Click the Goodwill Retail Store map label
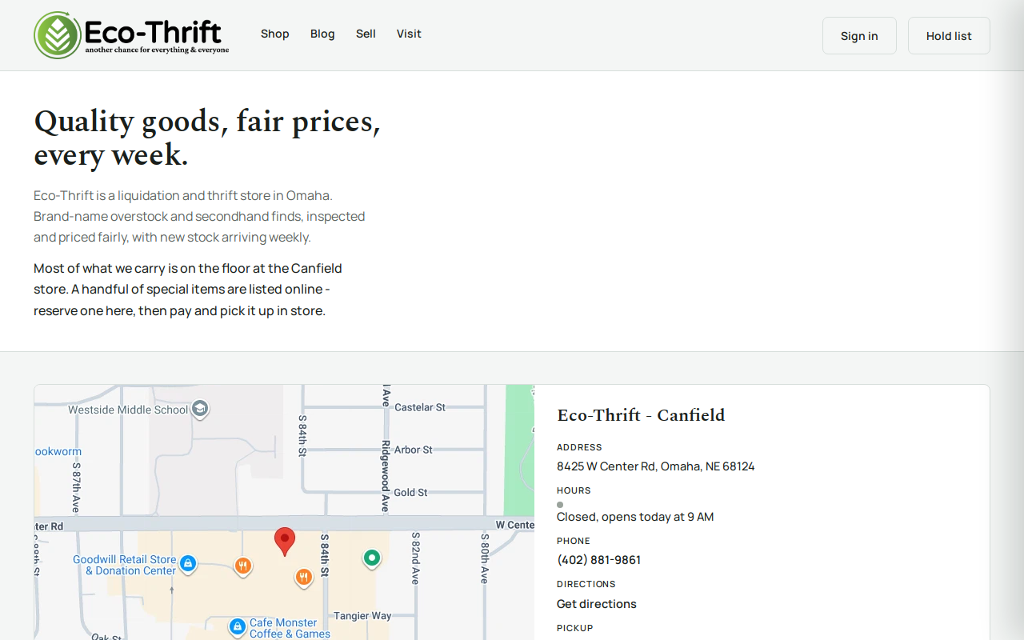The height and width of the screenshot is (640, 1024). click(125, 565)
